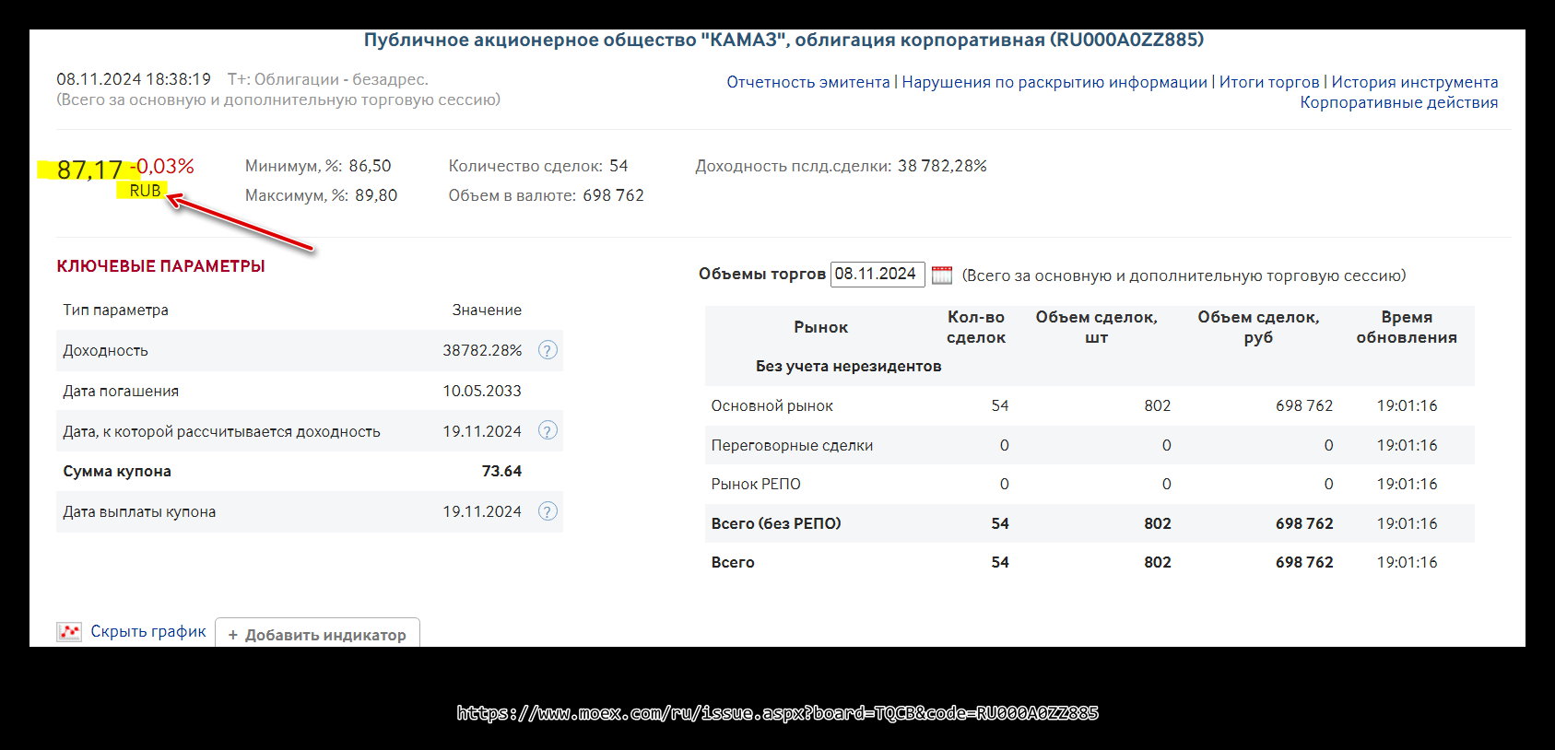The image size is (1555, 750).
Task: Click the Время обновления column header
Action: (x=1407, y=327)
